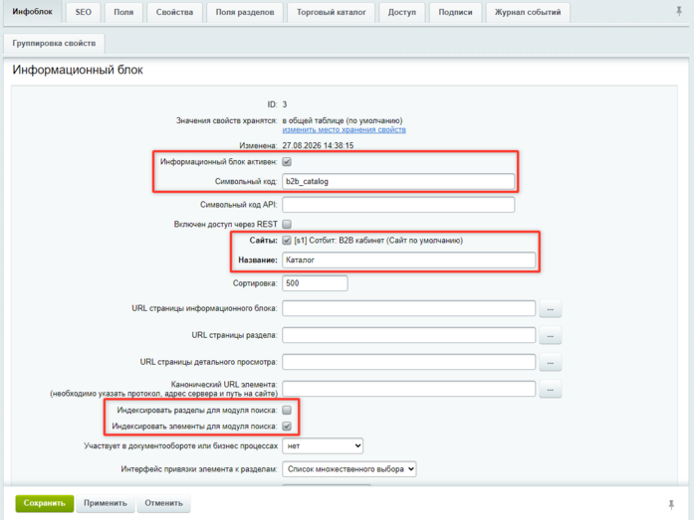Enable Индексировать разделы для модуля поиска
The width and height of the screenshot is (694, 520).
[287, 410]
